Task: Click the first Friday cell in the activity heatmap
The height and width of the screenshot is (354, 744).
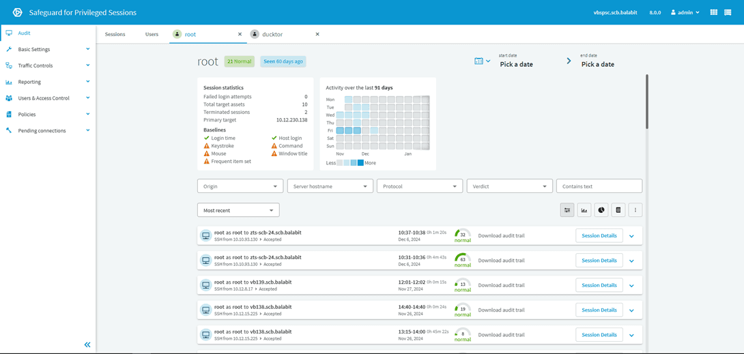Action: (340, 130)
